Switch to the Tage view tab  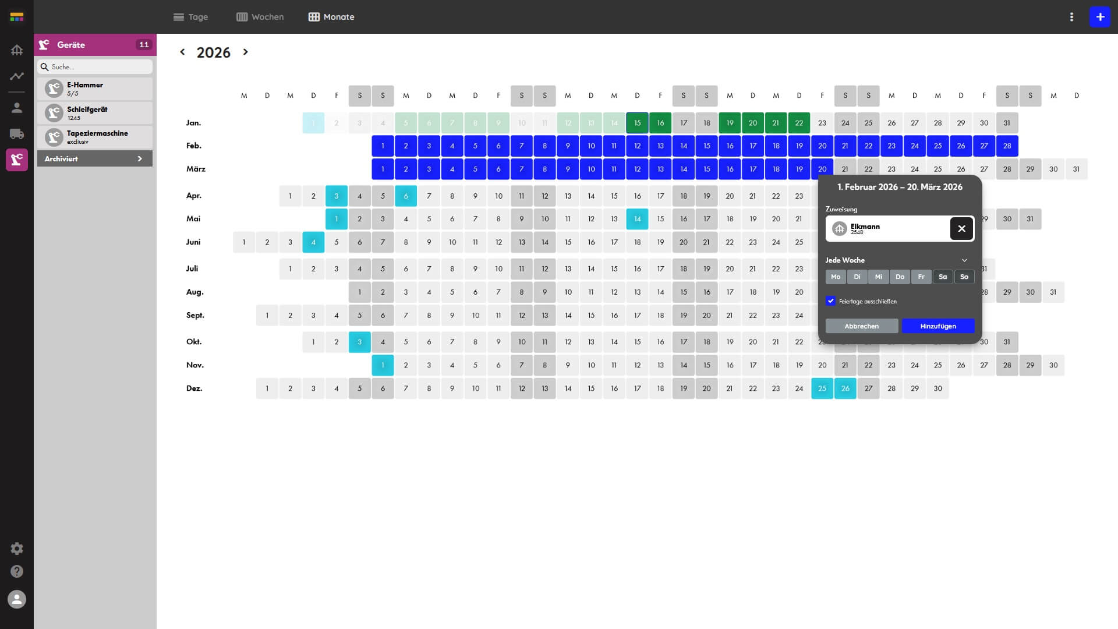coord(190,17)
